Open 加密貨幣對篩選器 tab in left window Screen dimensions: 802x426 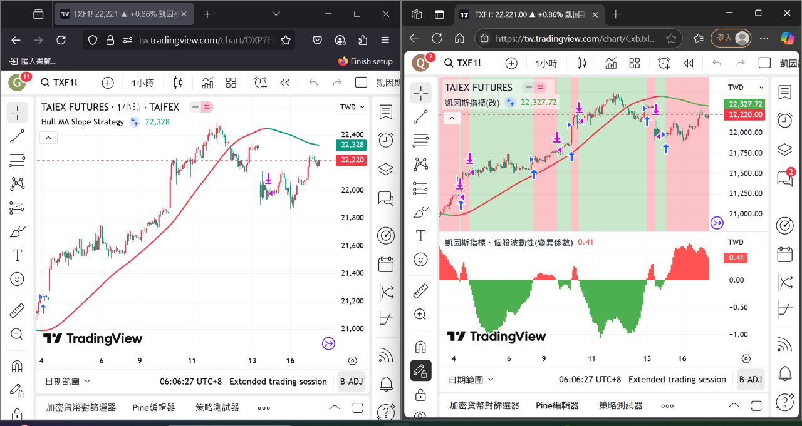click(x=81, y=407)
